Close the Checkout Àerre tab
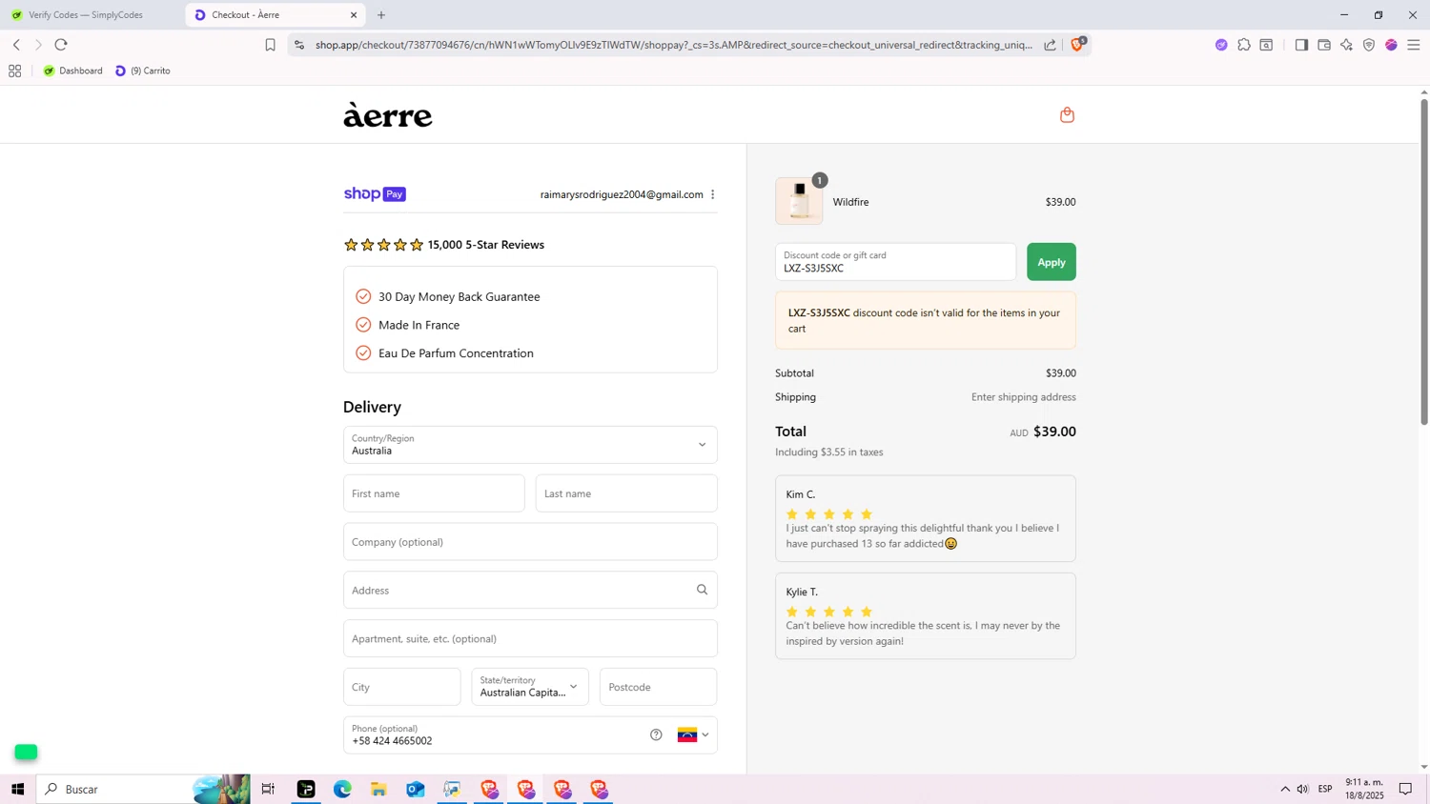 click(x=354, y=15)
